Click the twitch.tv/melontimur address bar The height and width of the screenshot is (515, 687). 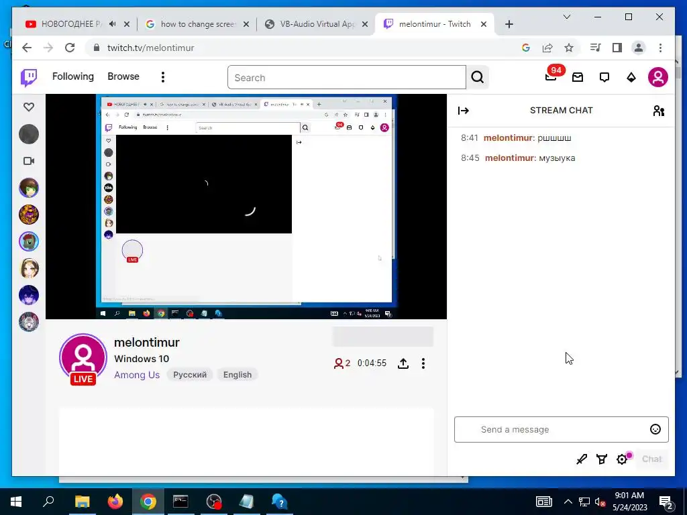point(151,48)
